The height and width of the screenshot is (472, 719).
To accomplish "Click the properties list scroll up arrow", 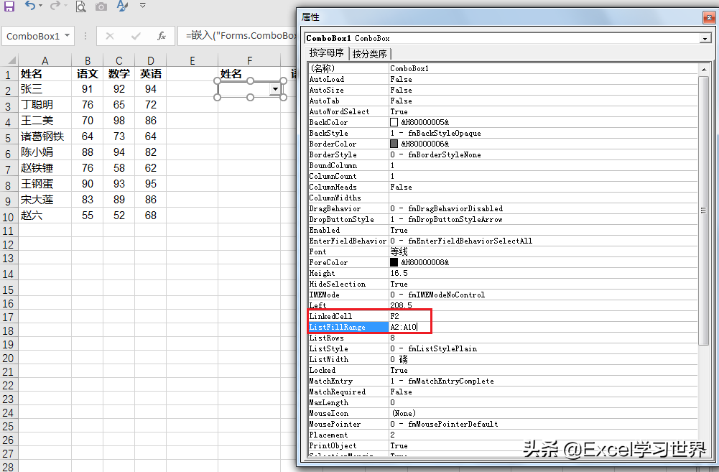I will tap(703, 69).
